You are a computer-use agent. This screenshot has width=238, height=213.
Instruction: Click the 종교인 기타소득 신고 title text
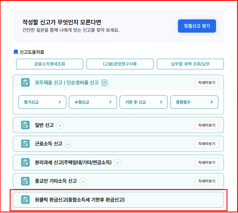[x=56, y=181]
